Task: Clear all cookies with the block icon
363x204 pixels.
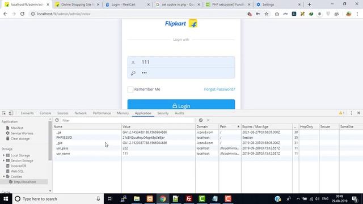Action: tap(201, 120)
